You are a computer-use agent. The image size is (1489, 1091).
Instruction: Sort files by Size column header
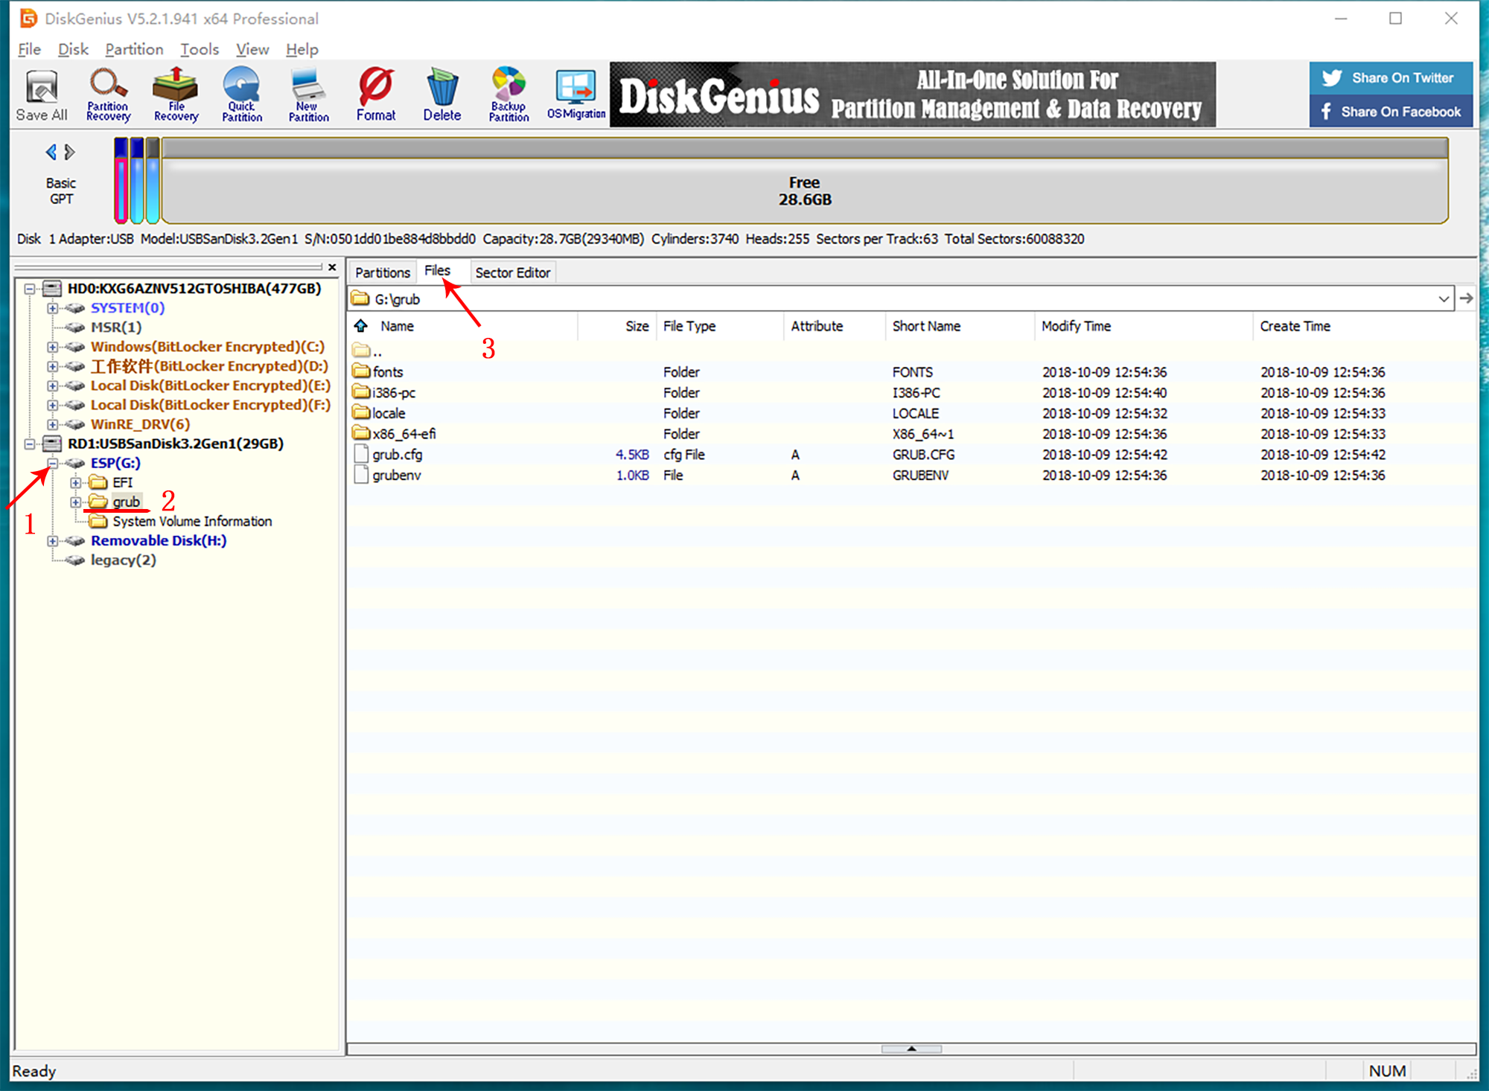(x=637, y=326)
